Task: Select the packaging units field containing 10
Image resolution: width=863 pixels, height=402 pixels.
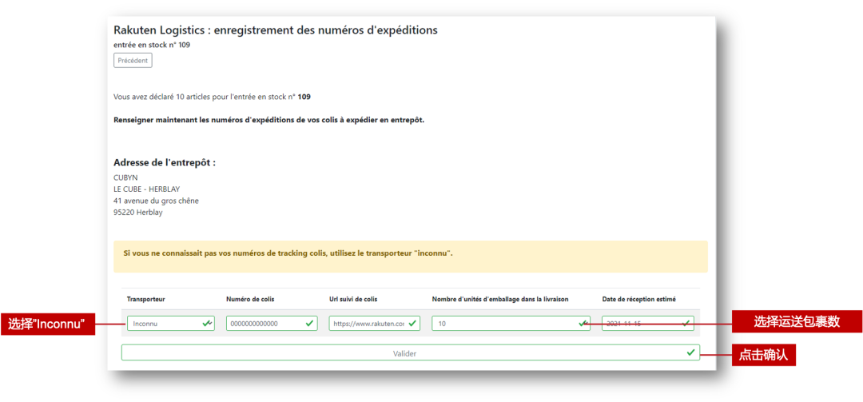Action: point(503,324)
